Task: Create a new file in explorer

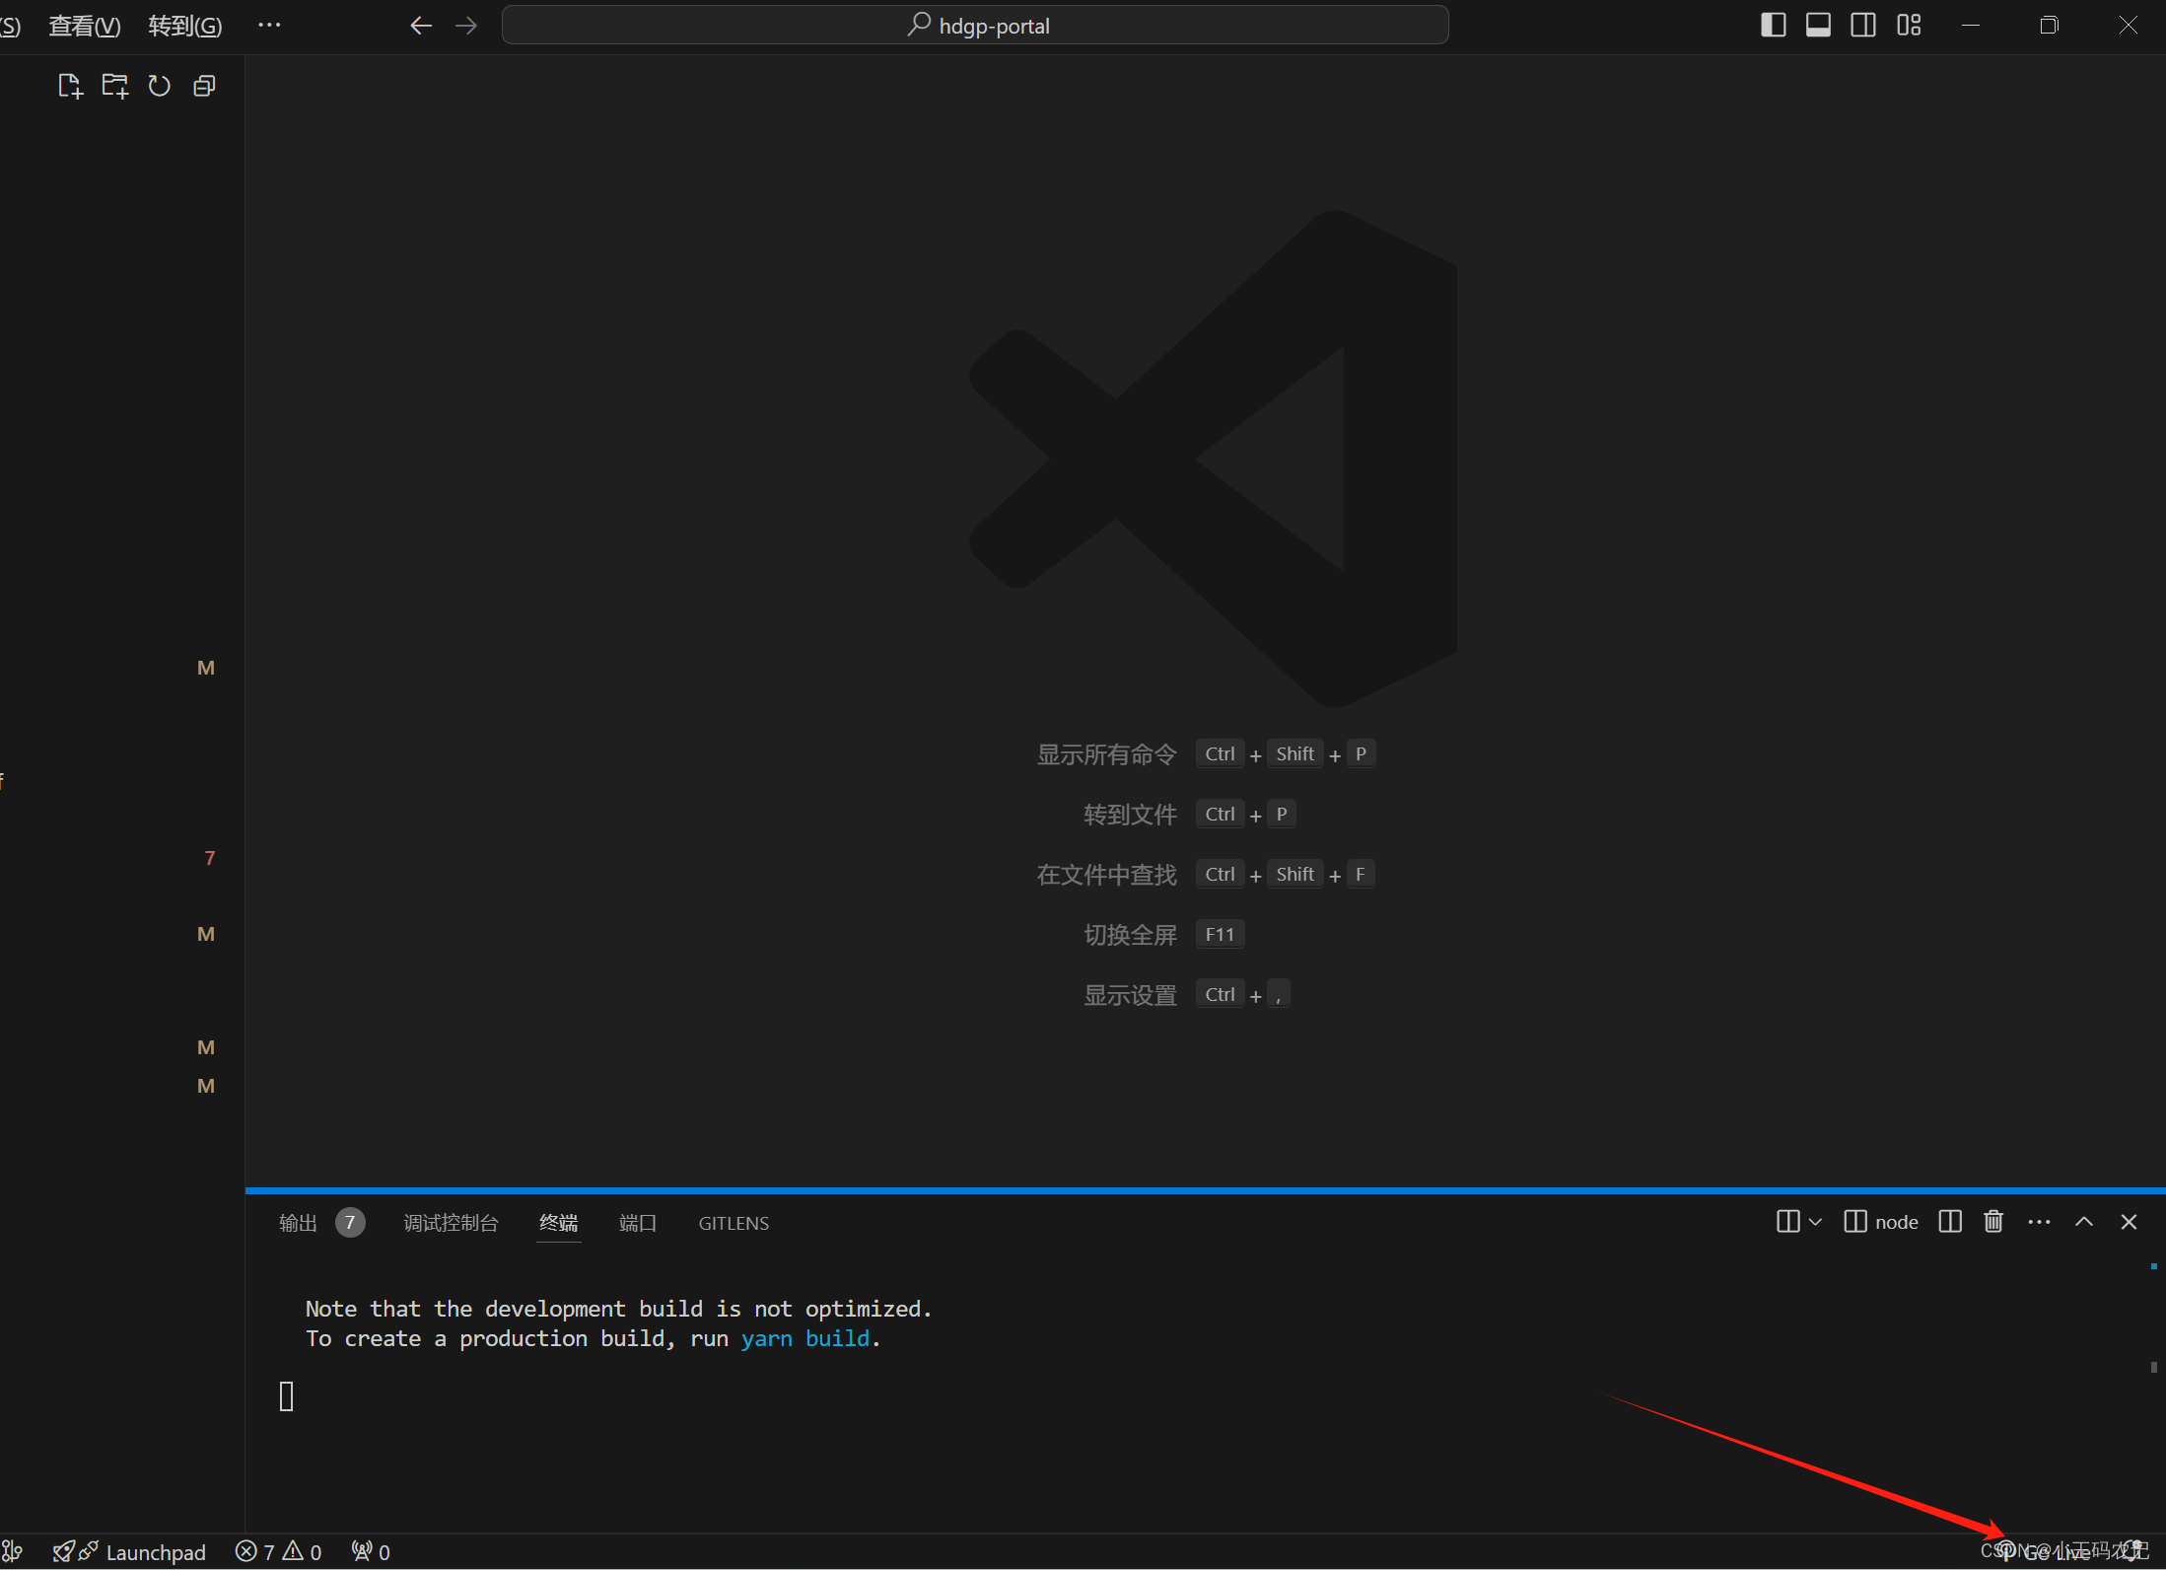Action: 70,87
